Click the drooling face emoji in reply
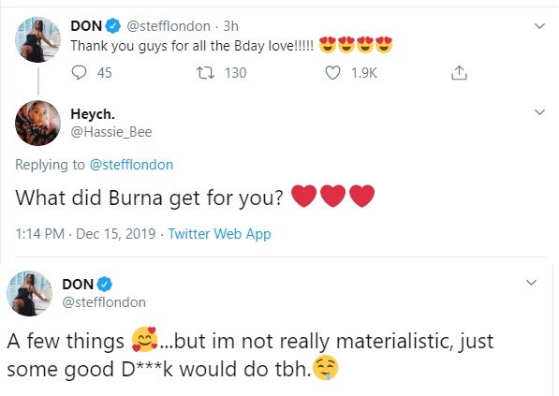Viewport: 559px width, 396px height. tap(325, 368)
